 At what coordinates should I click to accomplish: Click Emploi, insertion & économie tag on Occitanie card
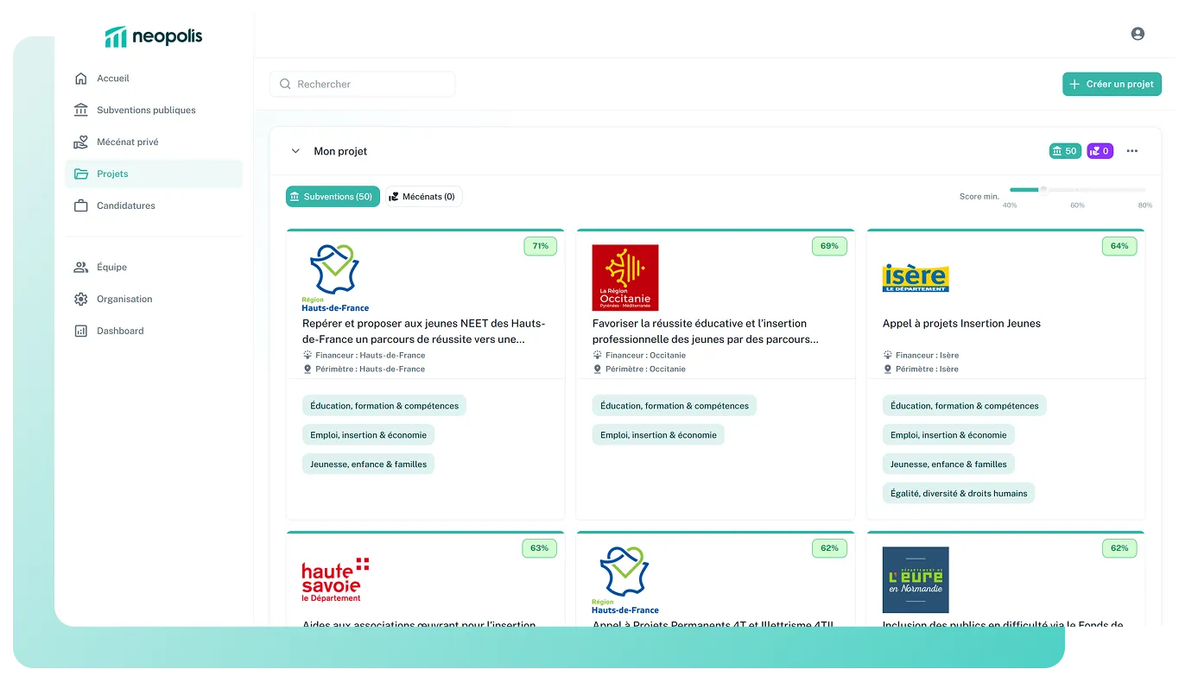pos(658,435)
